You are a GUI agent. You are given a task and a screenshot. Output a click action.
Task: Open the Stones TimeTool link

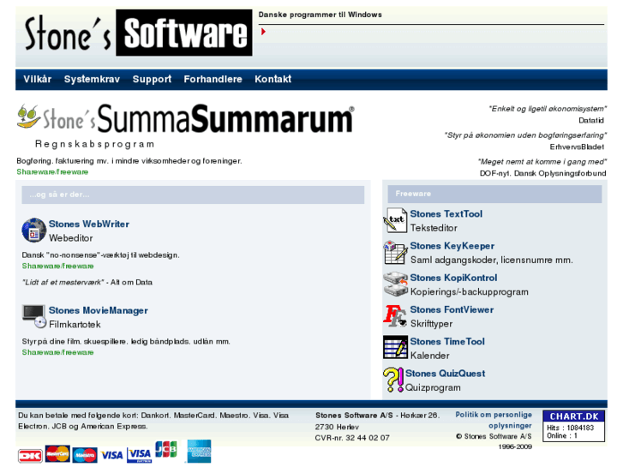(447, 341)
